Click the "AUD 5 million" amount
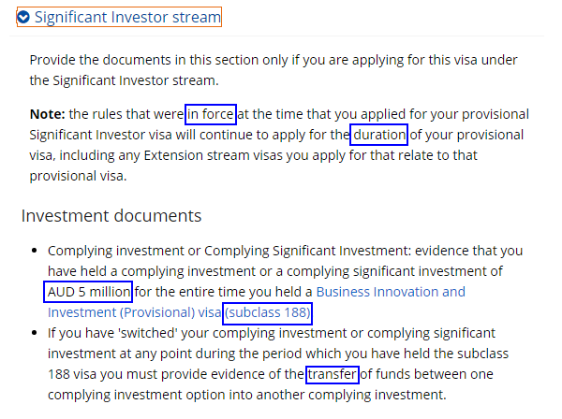 (89, 292)
